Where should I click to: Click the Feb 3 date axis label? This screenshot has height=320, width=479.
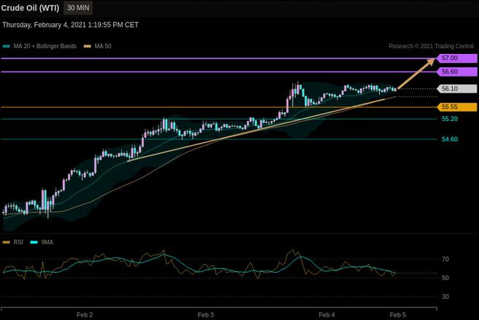[x=206, y=314]
